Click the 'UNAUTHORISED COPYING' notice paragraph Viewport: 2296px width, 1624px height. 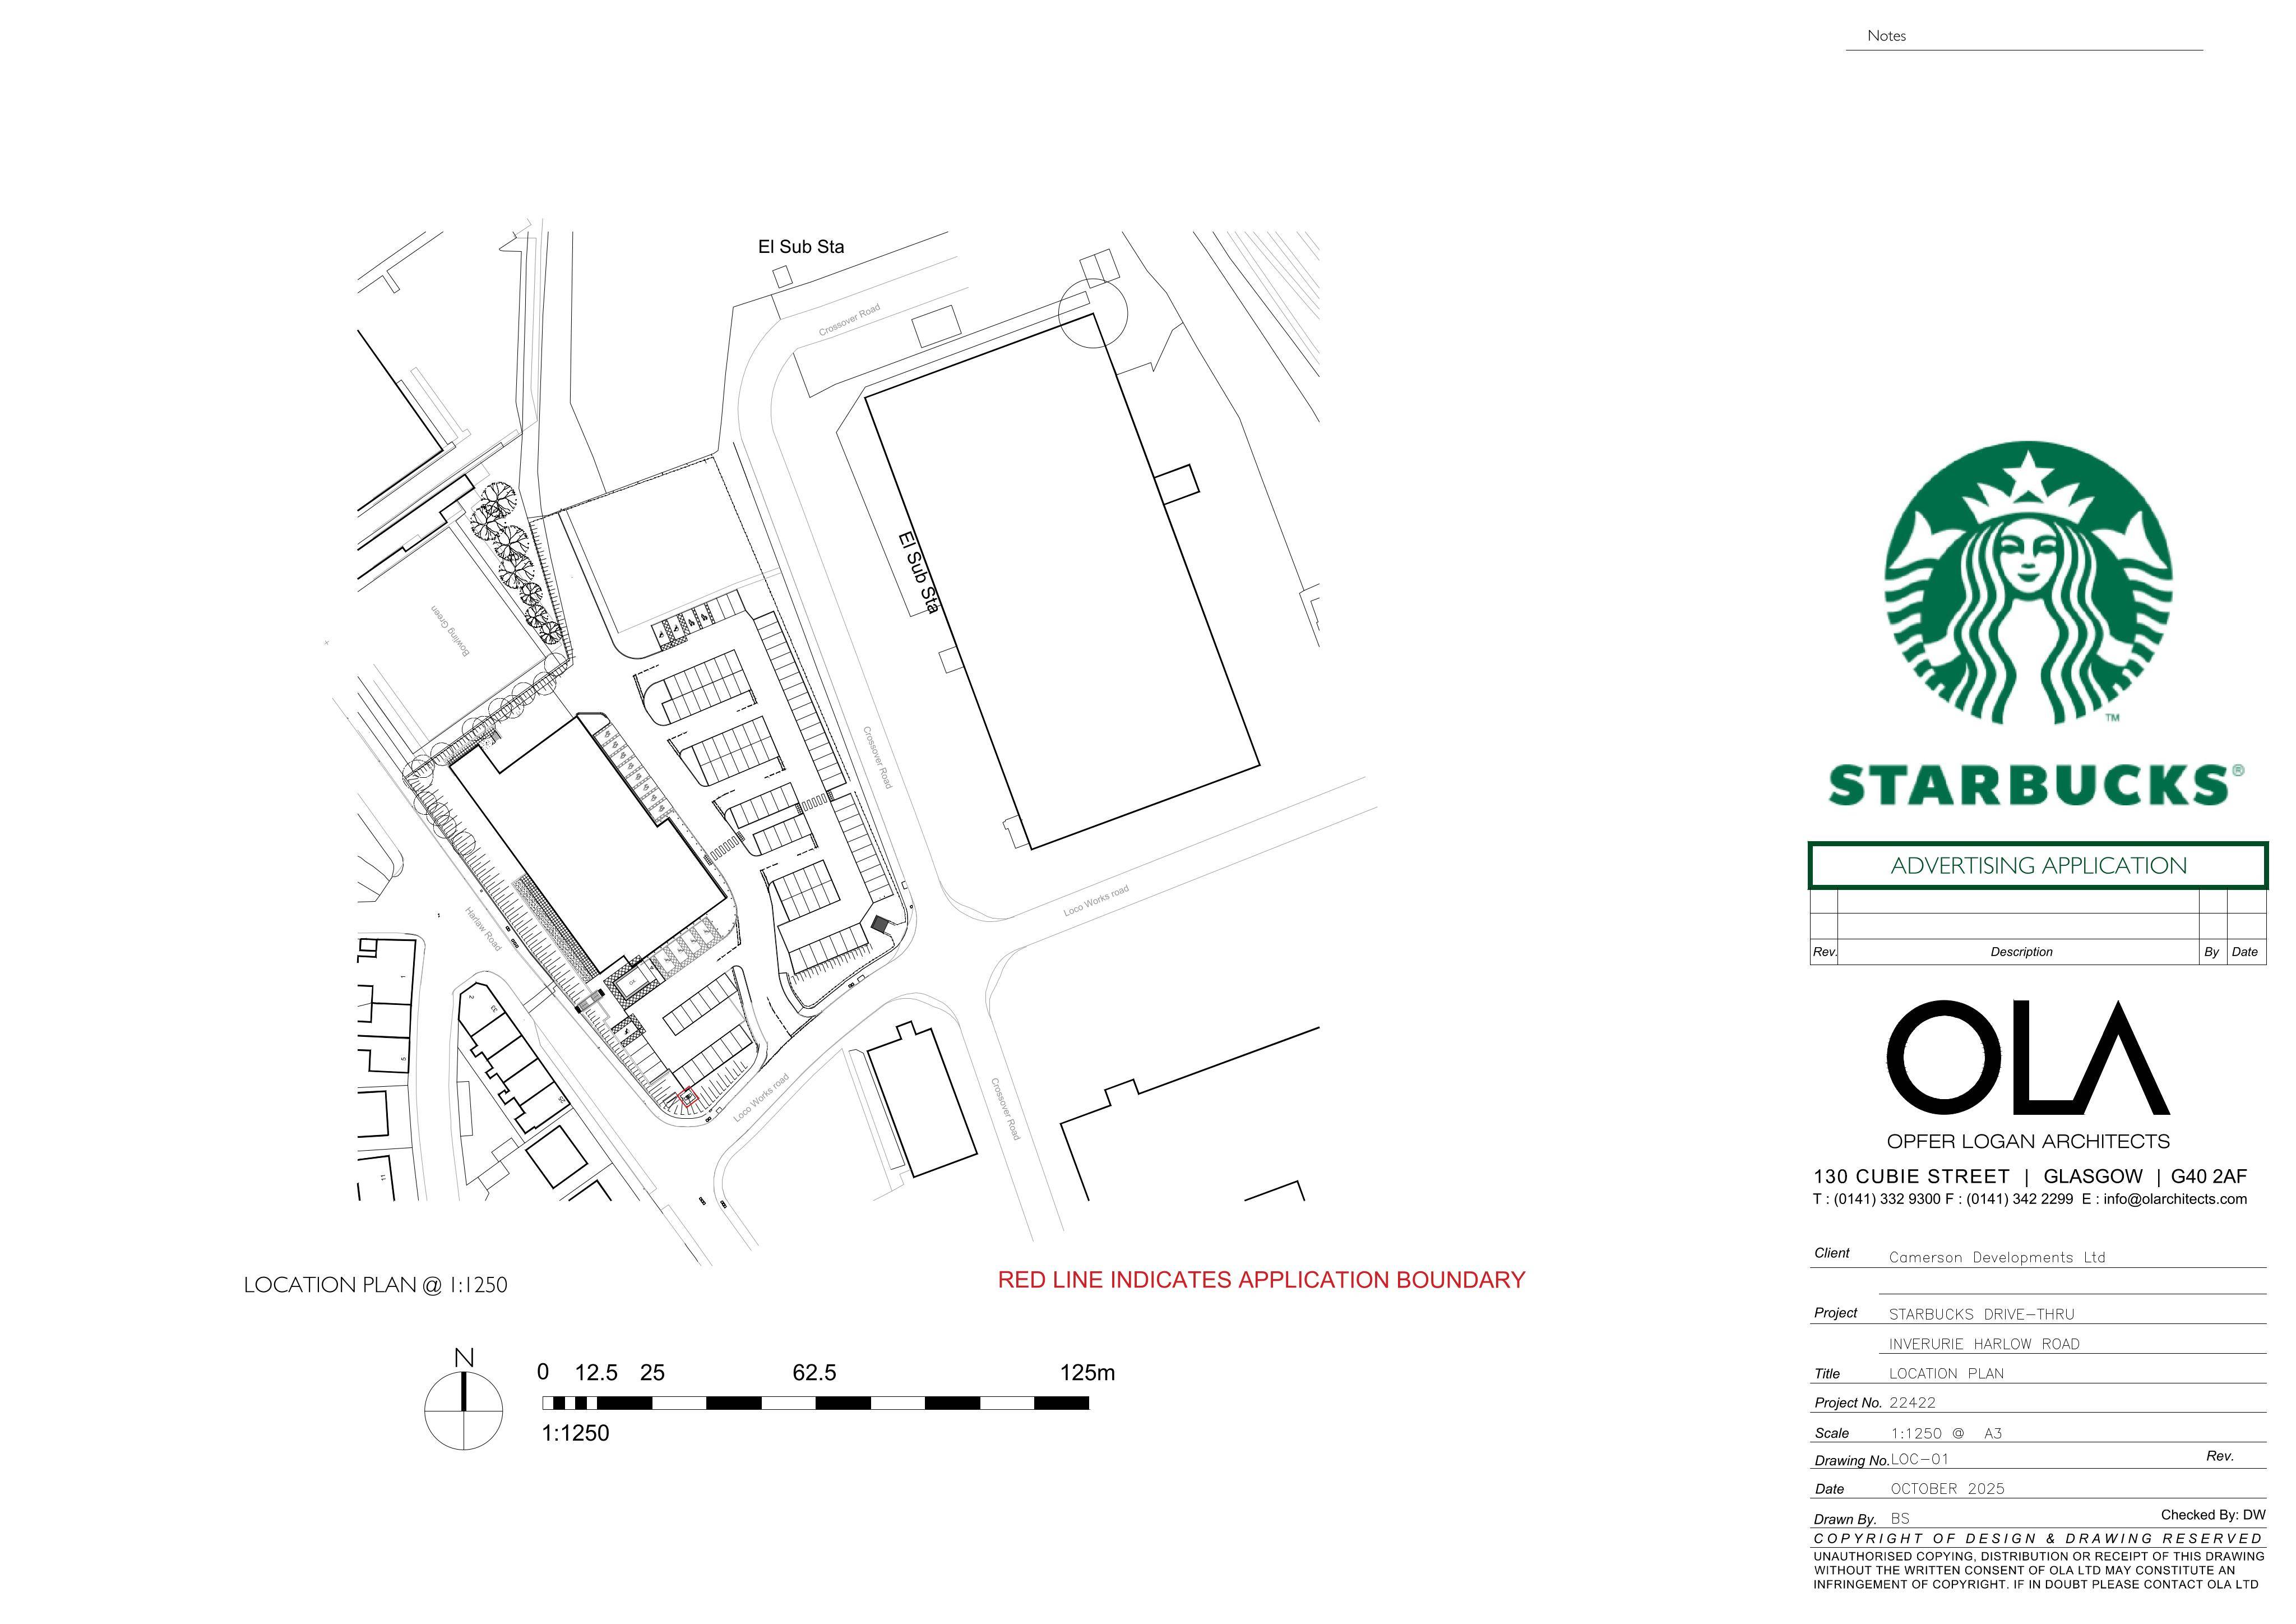pyautogui.click(x=2039, y=1571)
